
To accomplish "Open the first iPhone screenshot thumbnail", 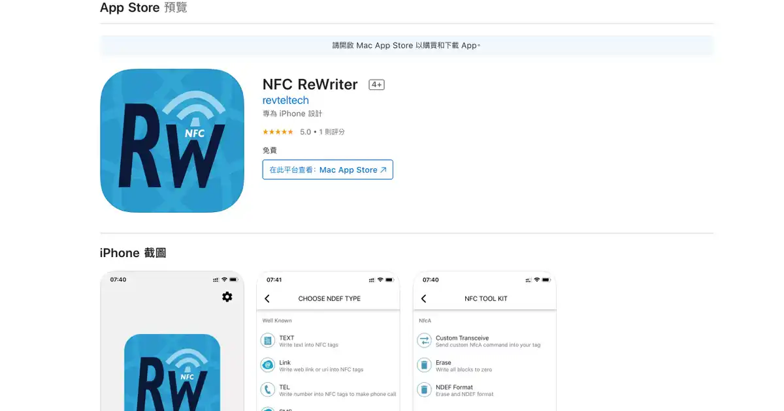I will point(172,341).
